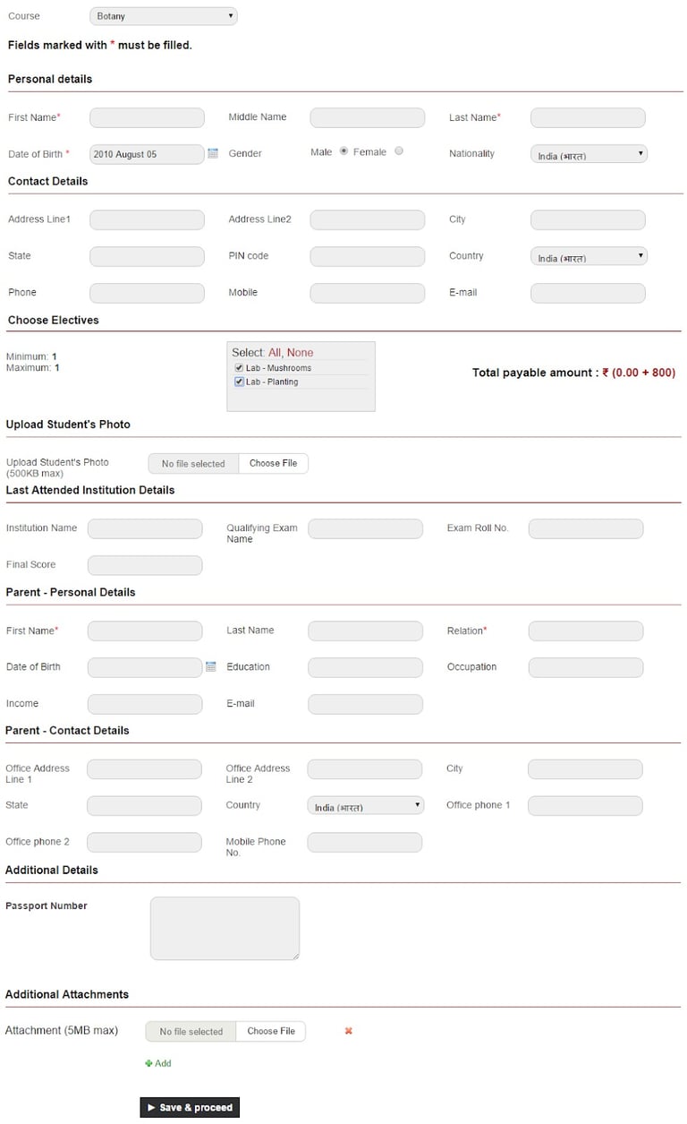Select the Male gender radio button
Image resolution: width=687 pixels, height=1124 pixels.
(343, 151)
